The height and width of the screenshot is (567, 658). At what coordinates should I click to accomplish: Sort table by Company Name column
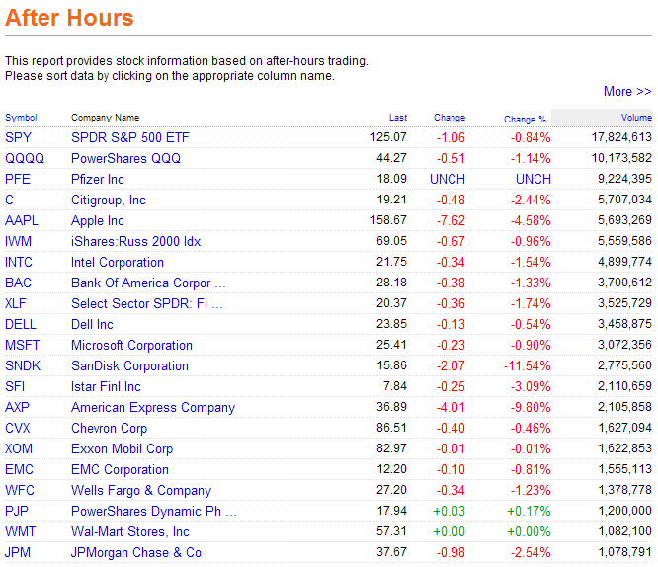pyautogui.click(x=105, y=118)
